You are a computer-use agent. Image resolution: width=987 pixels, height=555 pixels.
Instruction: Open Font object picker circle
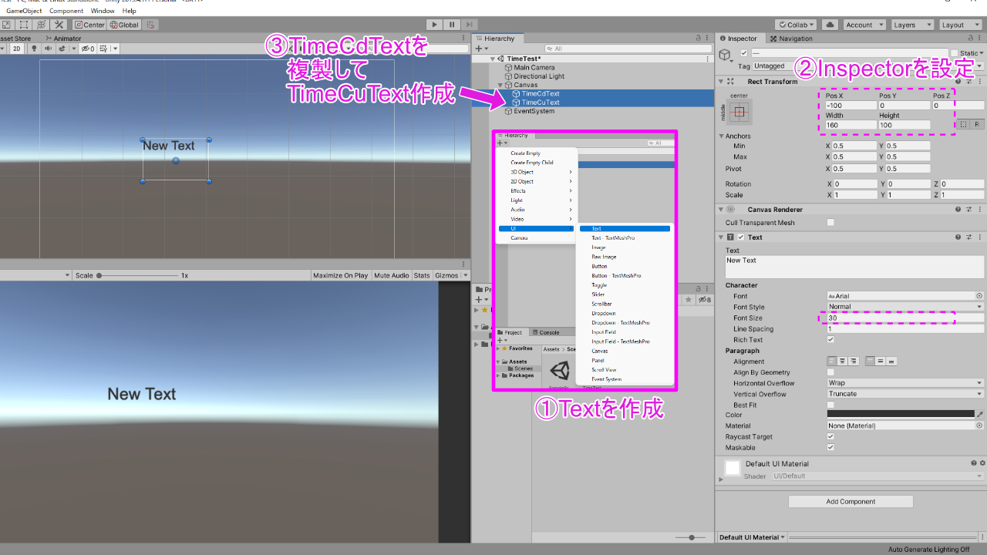pos(979,296)
